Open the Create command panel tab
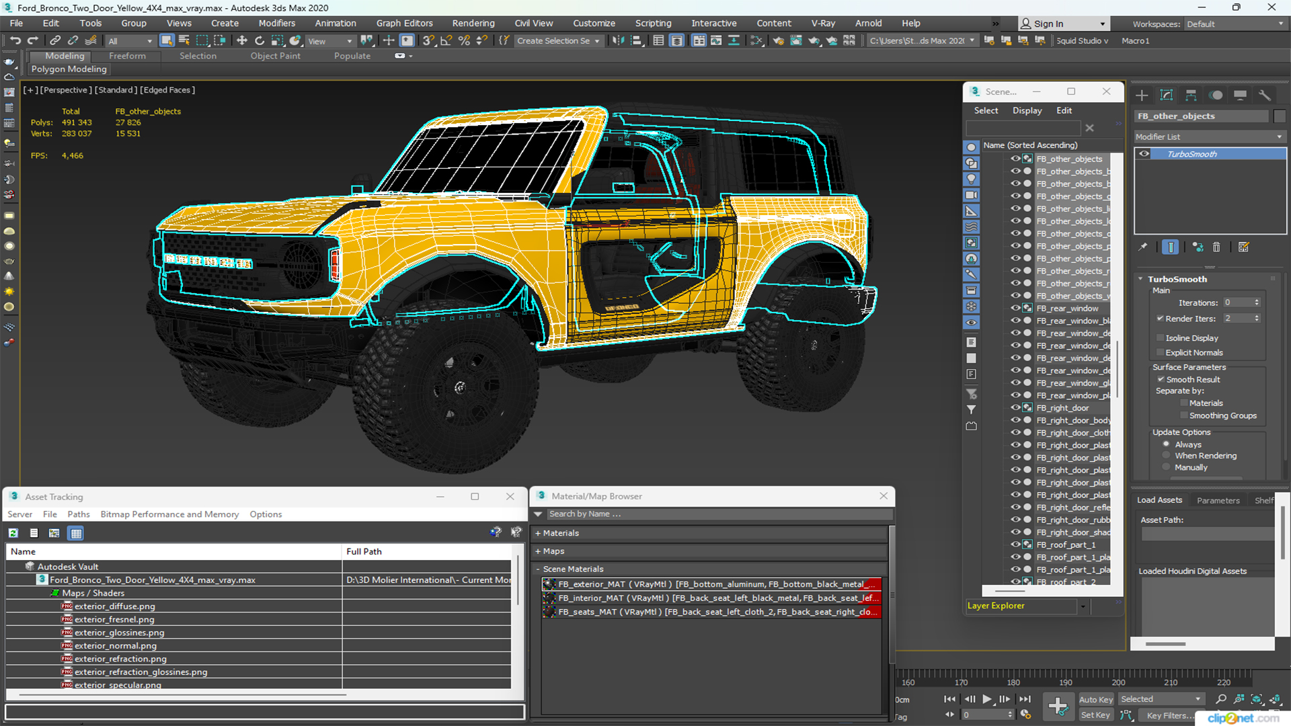1291x726 pixels. pos(1142,95)
